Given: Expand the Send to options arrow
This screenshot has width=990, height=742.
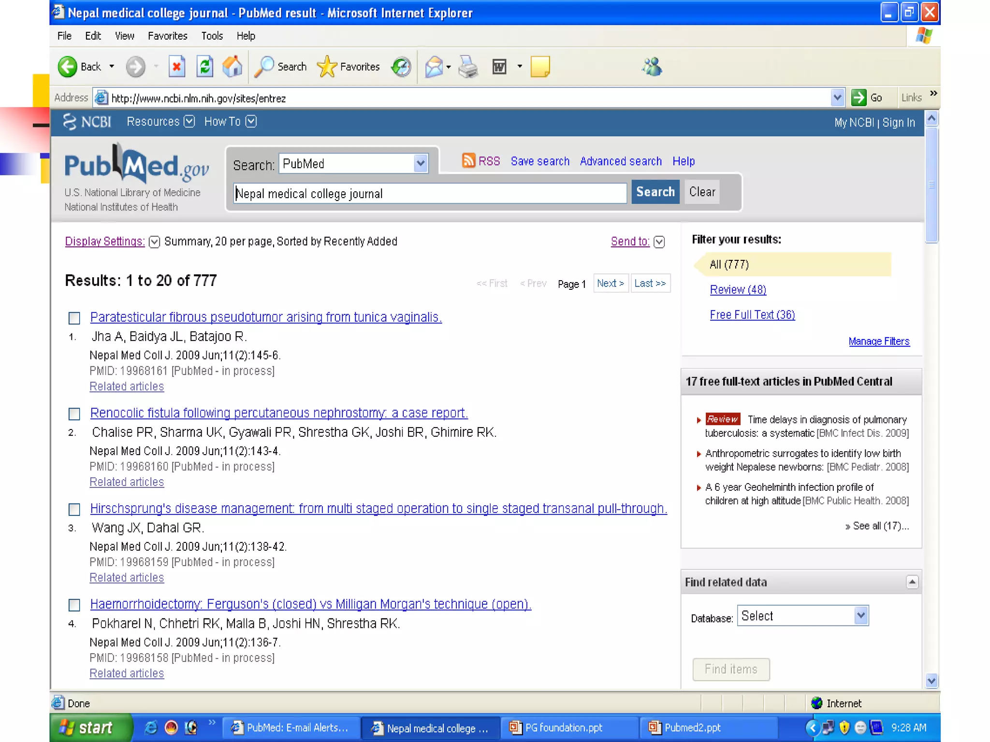Looking at the screenshot, I should pos(659,242).
